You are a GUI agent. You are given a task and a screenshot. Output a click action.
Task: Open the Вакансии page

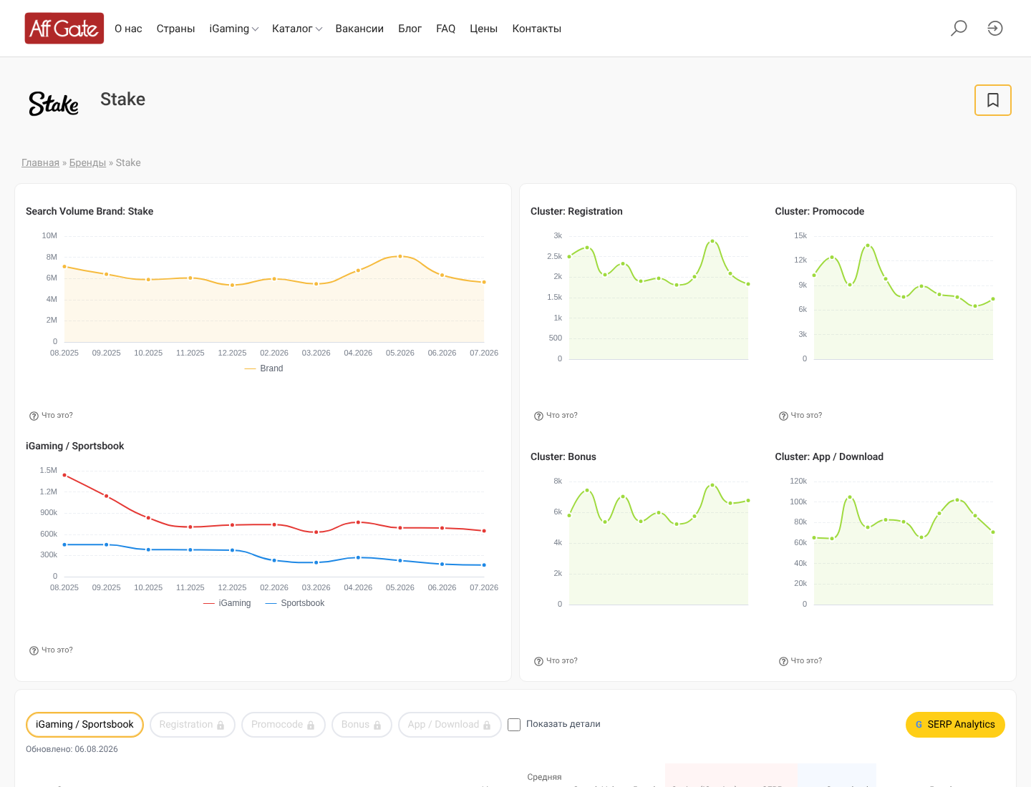tap(359, 29)
